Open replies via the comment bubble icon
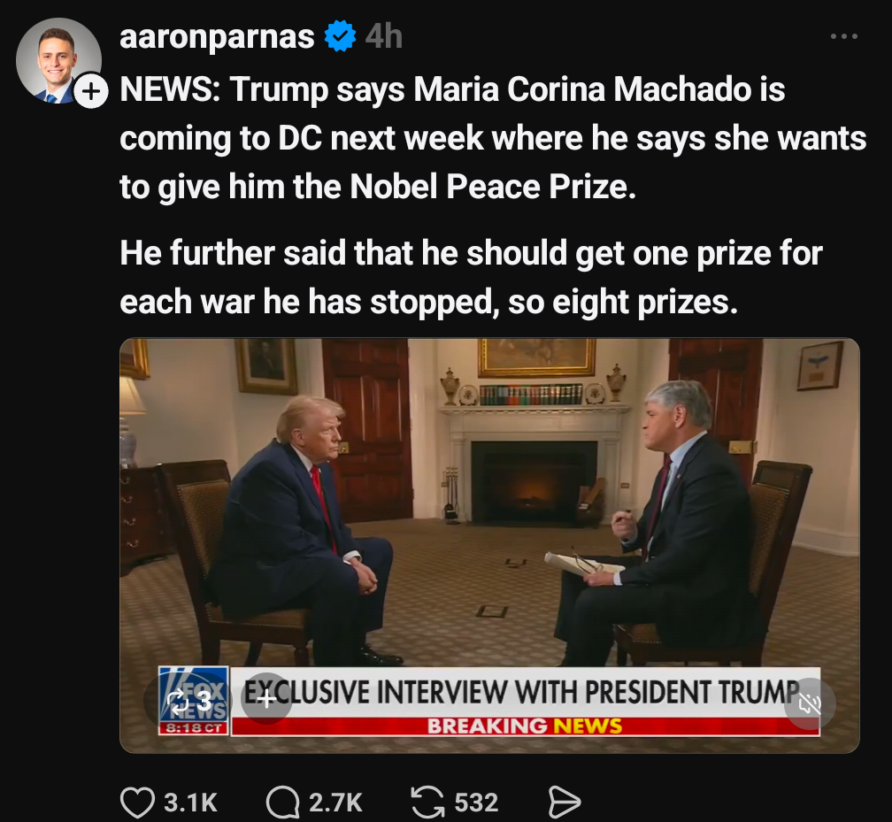The image size is (892, 822). pyautogui.click(x=283, y=803)
